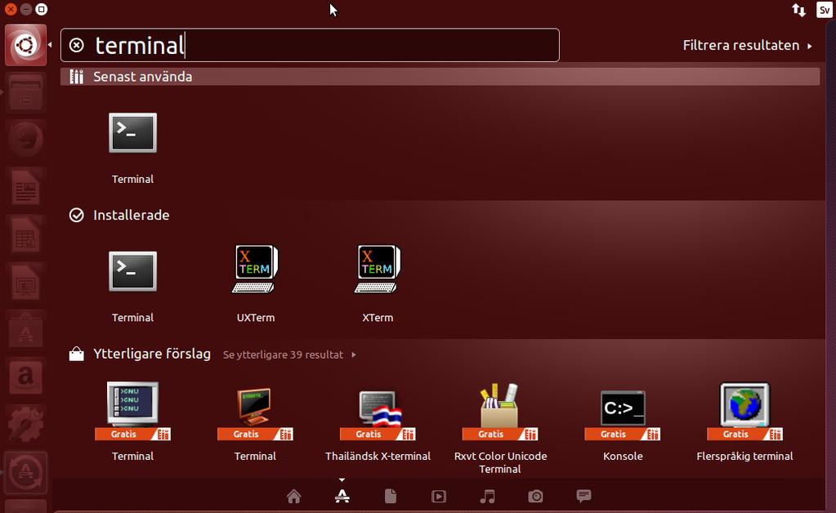Image resolution: width=836 pixels, height=513 pixels.
Task: Open the orange monitor Terminal suggestion
Action: [x=255, y=410]
